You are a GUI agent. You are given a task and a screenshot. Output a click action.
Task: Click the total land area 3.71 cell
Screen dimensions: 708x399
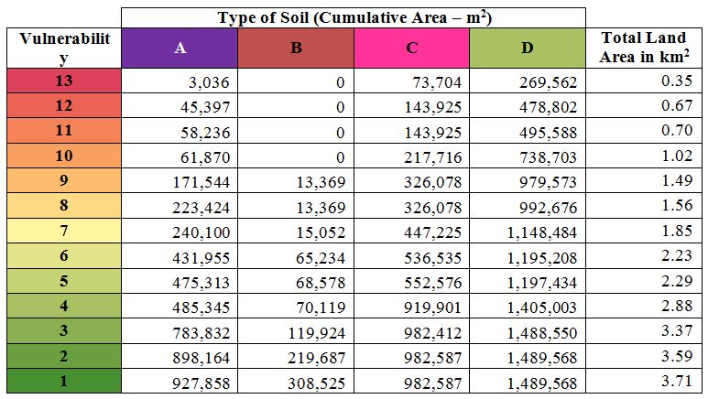tap(645, 381)
